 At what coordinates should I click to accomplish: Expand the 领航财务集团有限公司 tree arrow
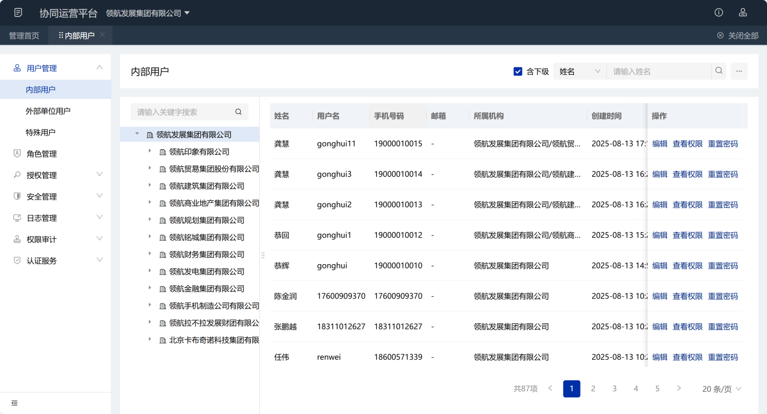click(150, 254)
